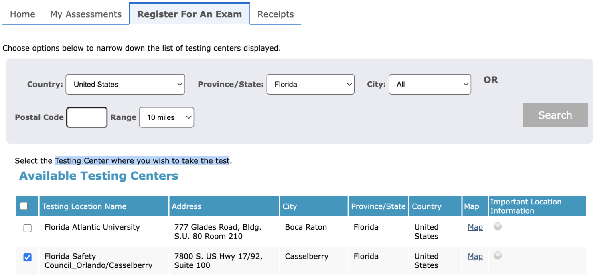Select the Register For An Exam tab
616x279 pixels.
[189, 14]
